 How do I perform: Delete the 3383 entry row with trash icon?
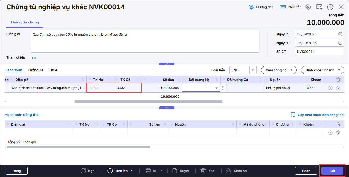[x=338, y=88]
